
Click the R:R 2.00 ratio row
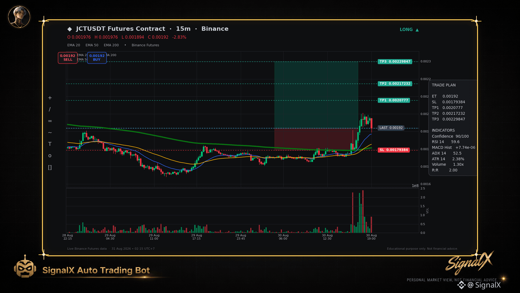[x=444, y=170]
